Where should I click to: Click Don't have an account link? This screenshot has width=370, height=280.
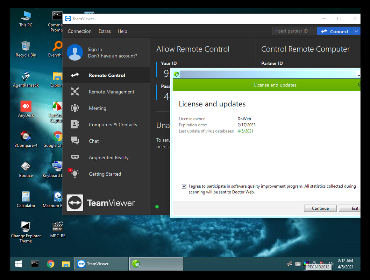112,56
